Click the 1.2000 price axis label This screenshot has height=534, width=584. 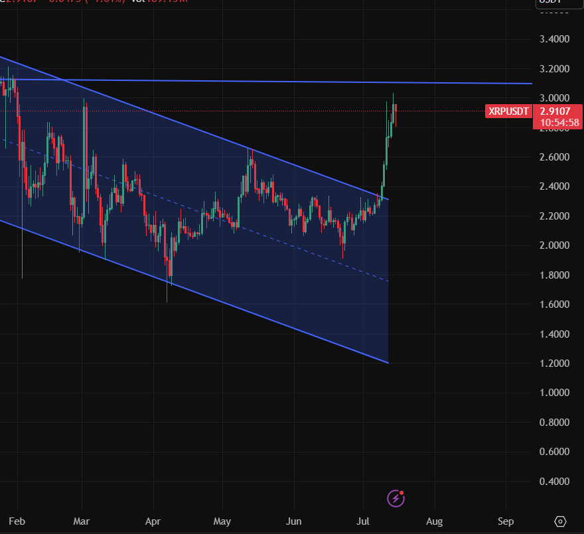coord(555,364)
